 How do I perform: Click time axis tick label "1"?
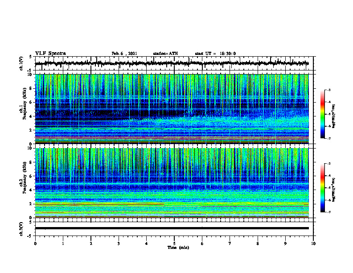tap(63, 244)
